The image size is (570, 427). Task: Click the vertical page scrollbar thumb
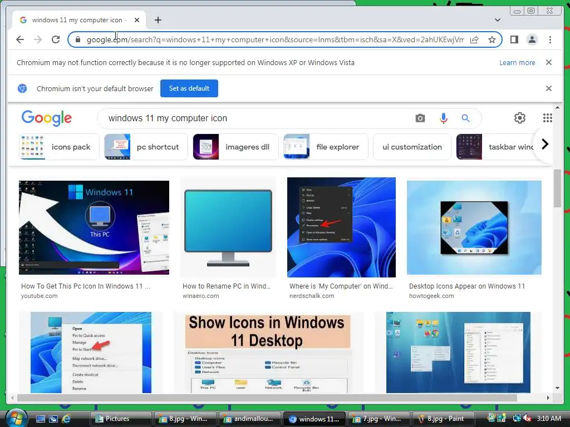coord(557,188)
